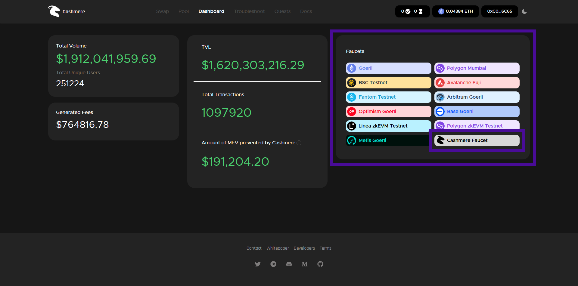Viewport: 578px width, 286px height.
Task: Open the Quests navigation item
Action: [x=282, y=11]
